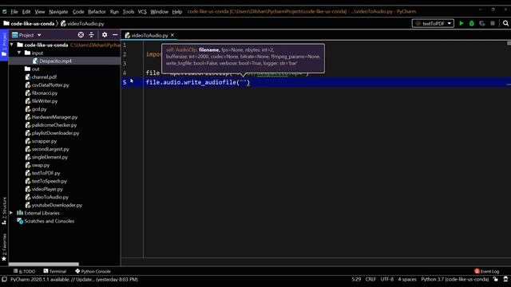Select videoPlayer.py file
This screenshot has width=511, height=287.
47,189
